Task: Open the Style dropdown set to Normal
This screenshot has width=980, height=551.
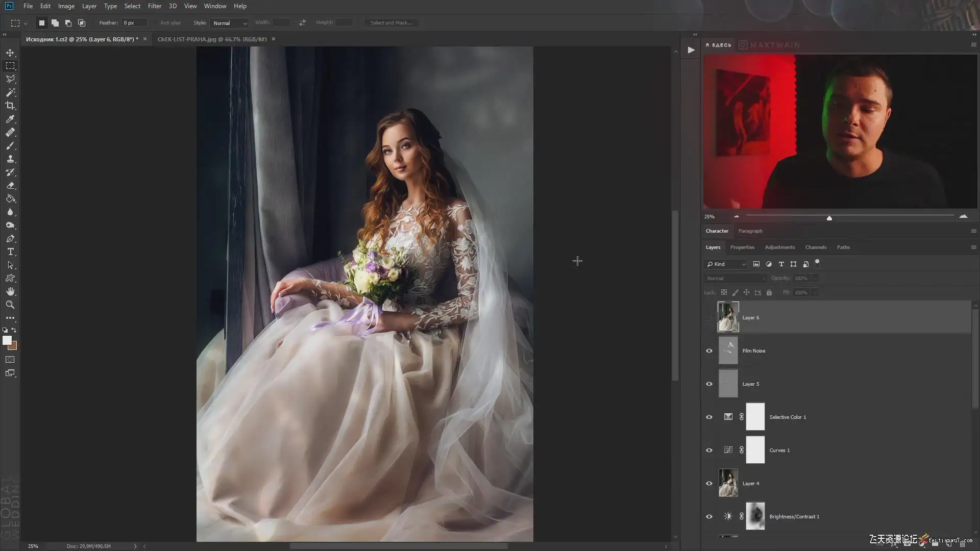Action: click(229, 23)
